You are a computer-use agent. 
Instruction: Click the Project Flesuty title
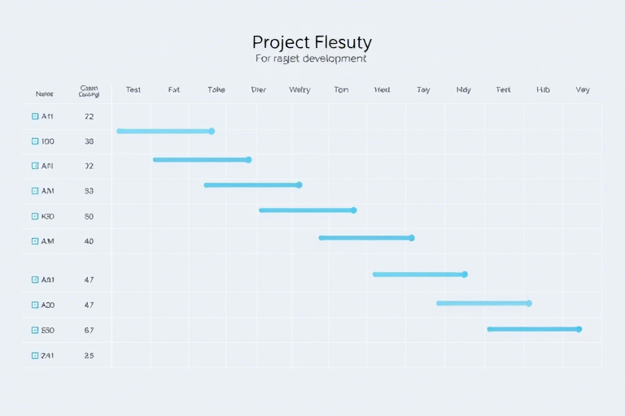[312, 42]
